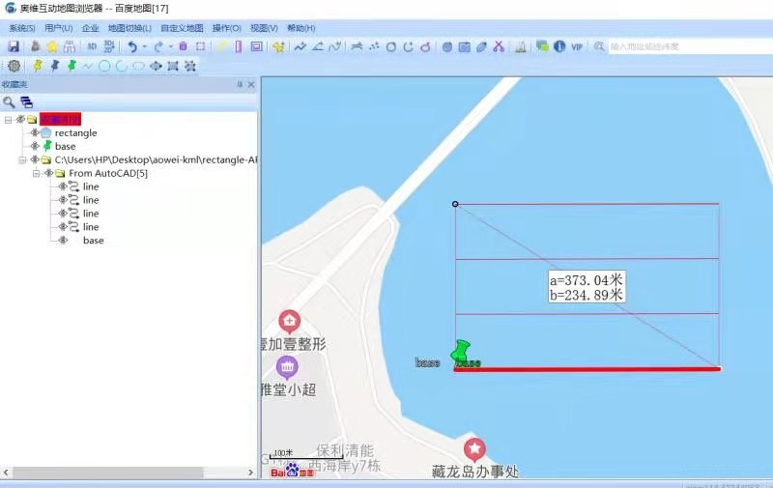
Task: Toggle visibility eye of first line item
Action: pyautogui.click(x=62, y=187)
